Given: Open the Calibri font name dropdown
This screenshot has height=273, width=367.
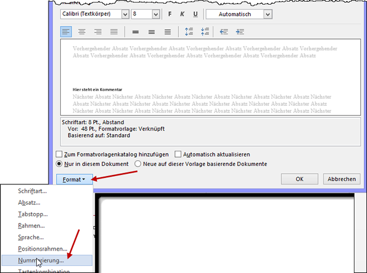Looking at the screenshot, I should point(124,14).
